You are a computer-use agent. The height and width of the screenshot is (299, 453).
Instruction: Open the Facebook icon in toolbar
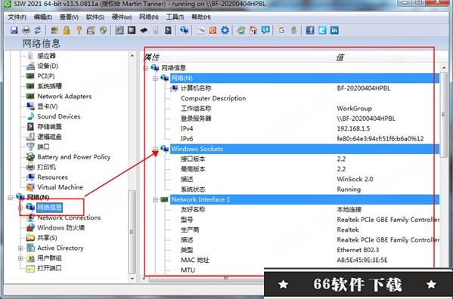(x=310, y=30)
